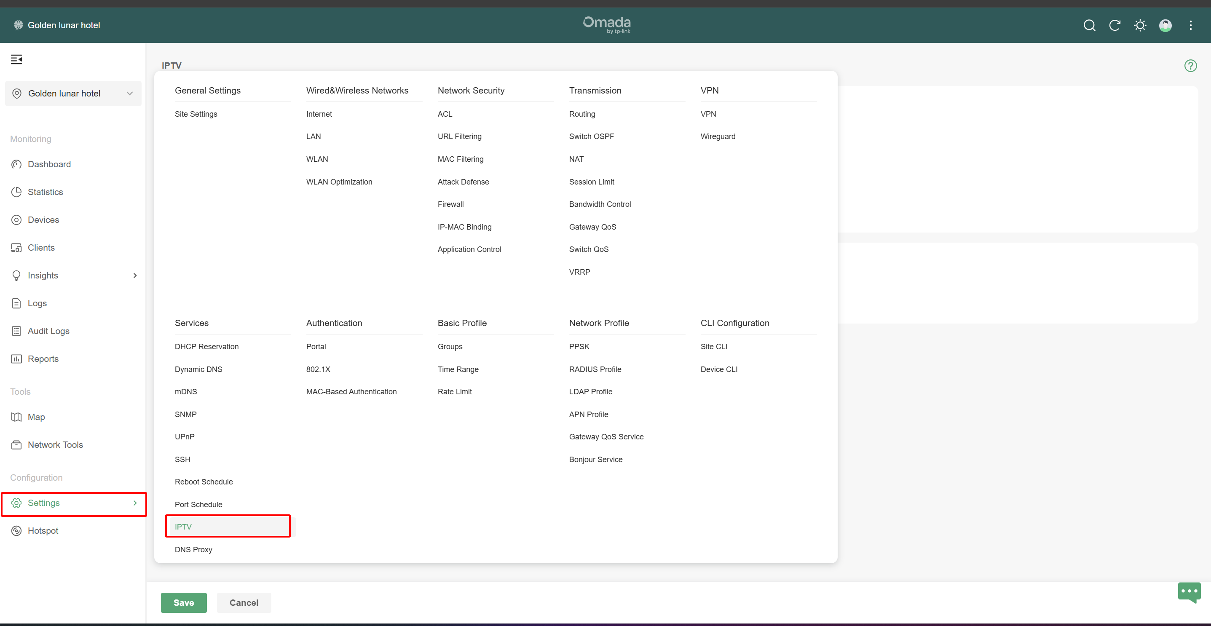Open Routing under Transmission
This screenshot has width=1211, height=626.
coord(582,114)
